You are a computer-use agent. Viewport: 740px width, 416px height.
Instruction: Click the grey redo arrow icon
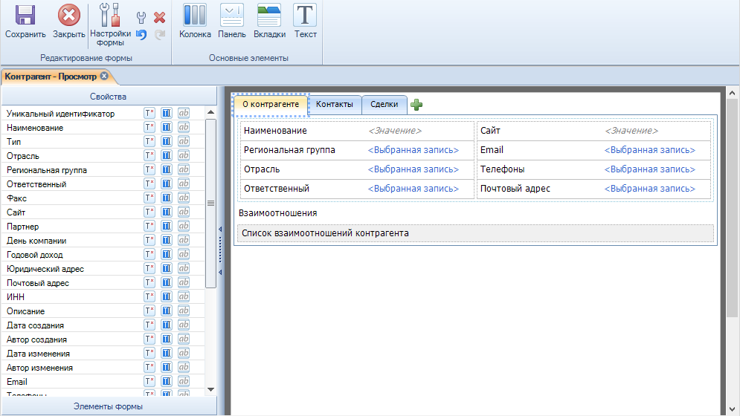[x=160, y=34]
